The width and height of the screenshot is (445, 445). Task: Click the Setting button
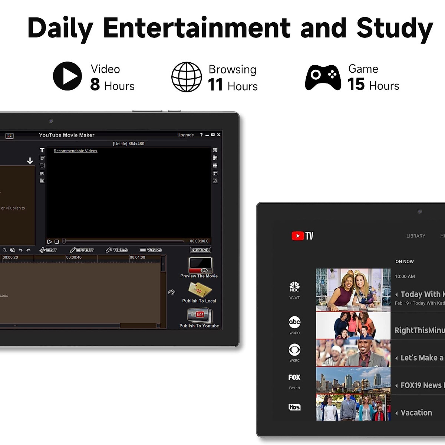pos(200,250)
